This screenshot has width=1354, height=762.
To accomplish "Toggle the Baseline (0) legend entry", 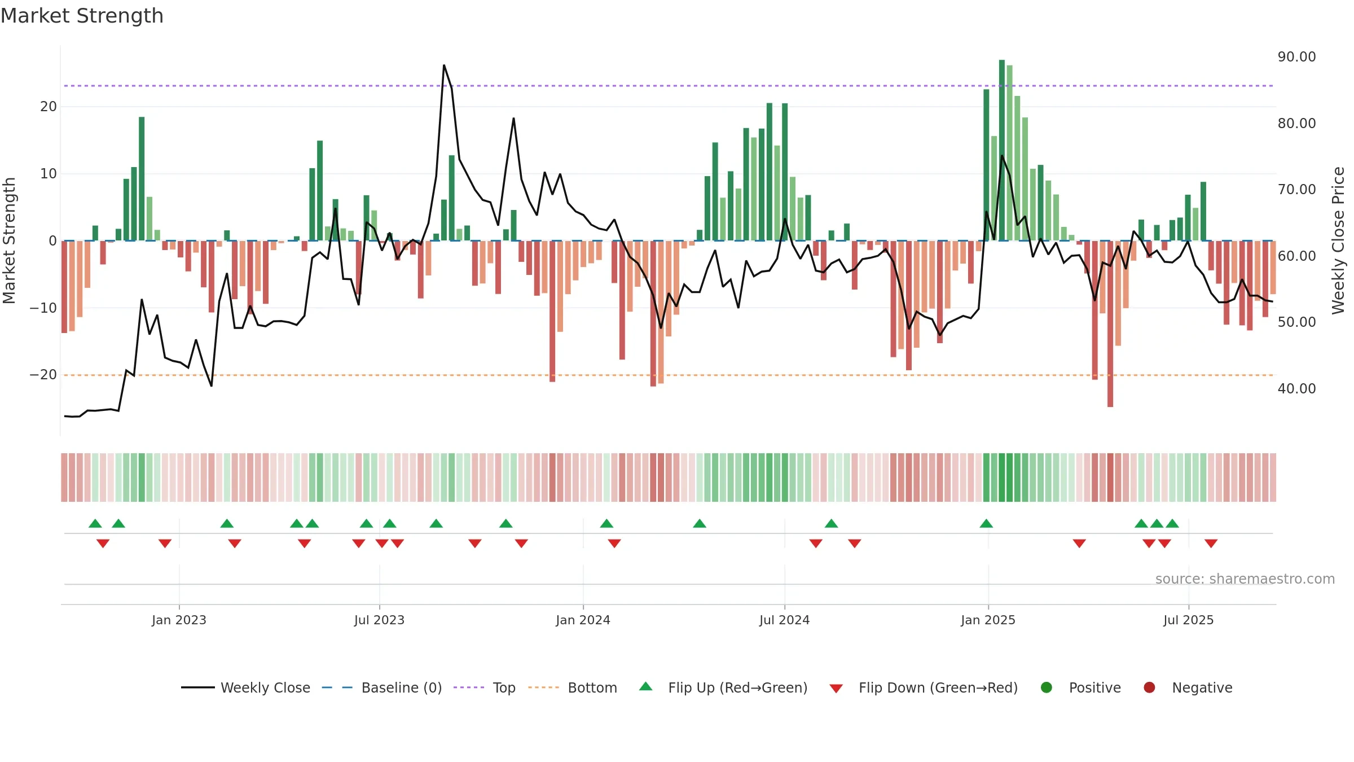I will pyautogui.click(x=382, y=687).
